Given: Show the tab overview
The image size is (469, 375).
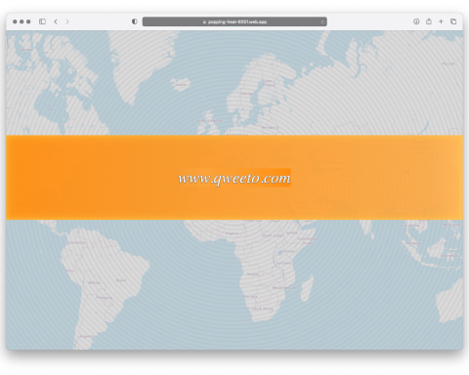Looking at the screenshot, I should pos(453,21).
